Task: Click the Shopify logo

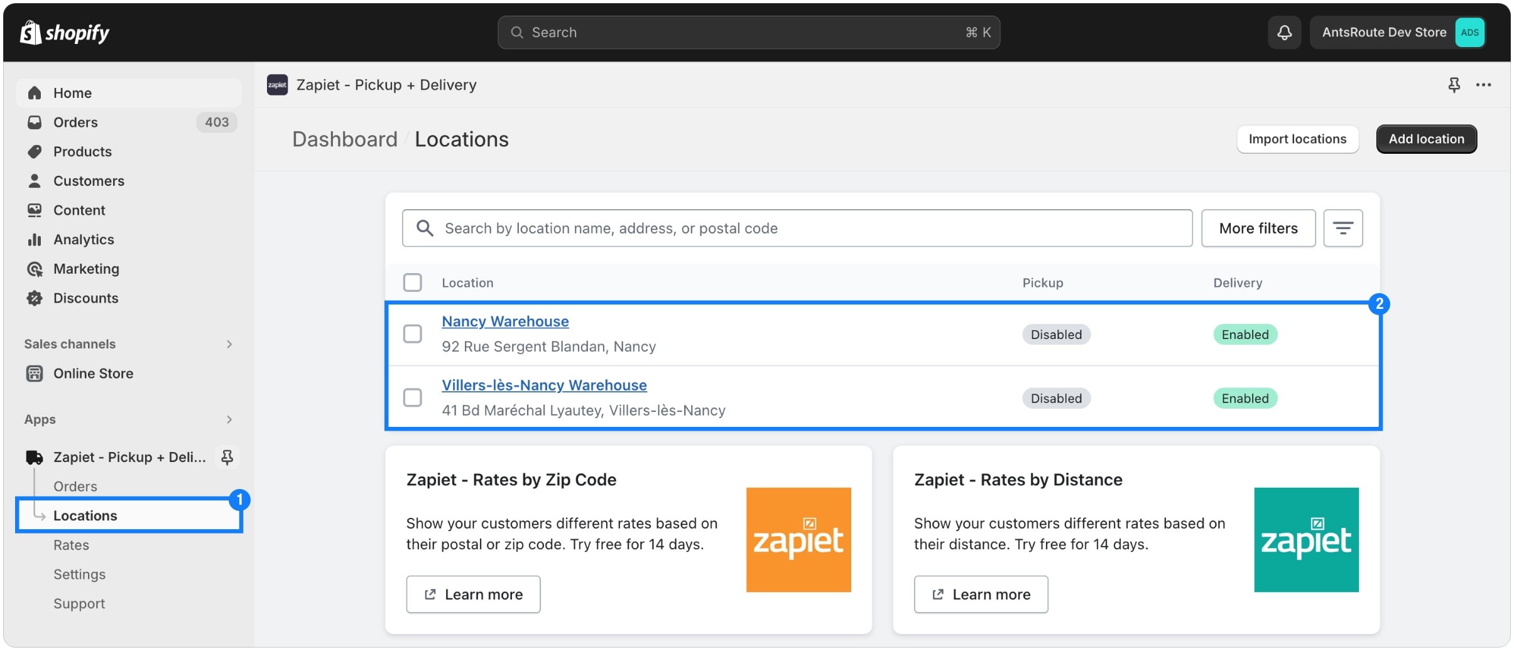Action: click(x=64, y=32)
